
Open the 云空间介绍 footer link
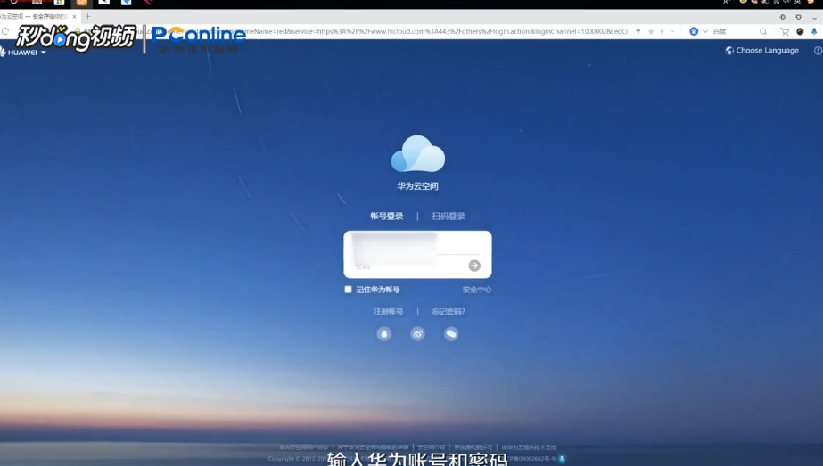click(431, 447)
